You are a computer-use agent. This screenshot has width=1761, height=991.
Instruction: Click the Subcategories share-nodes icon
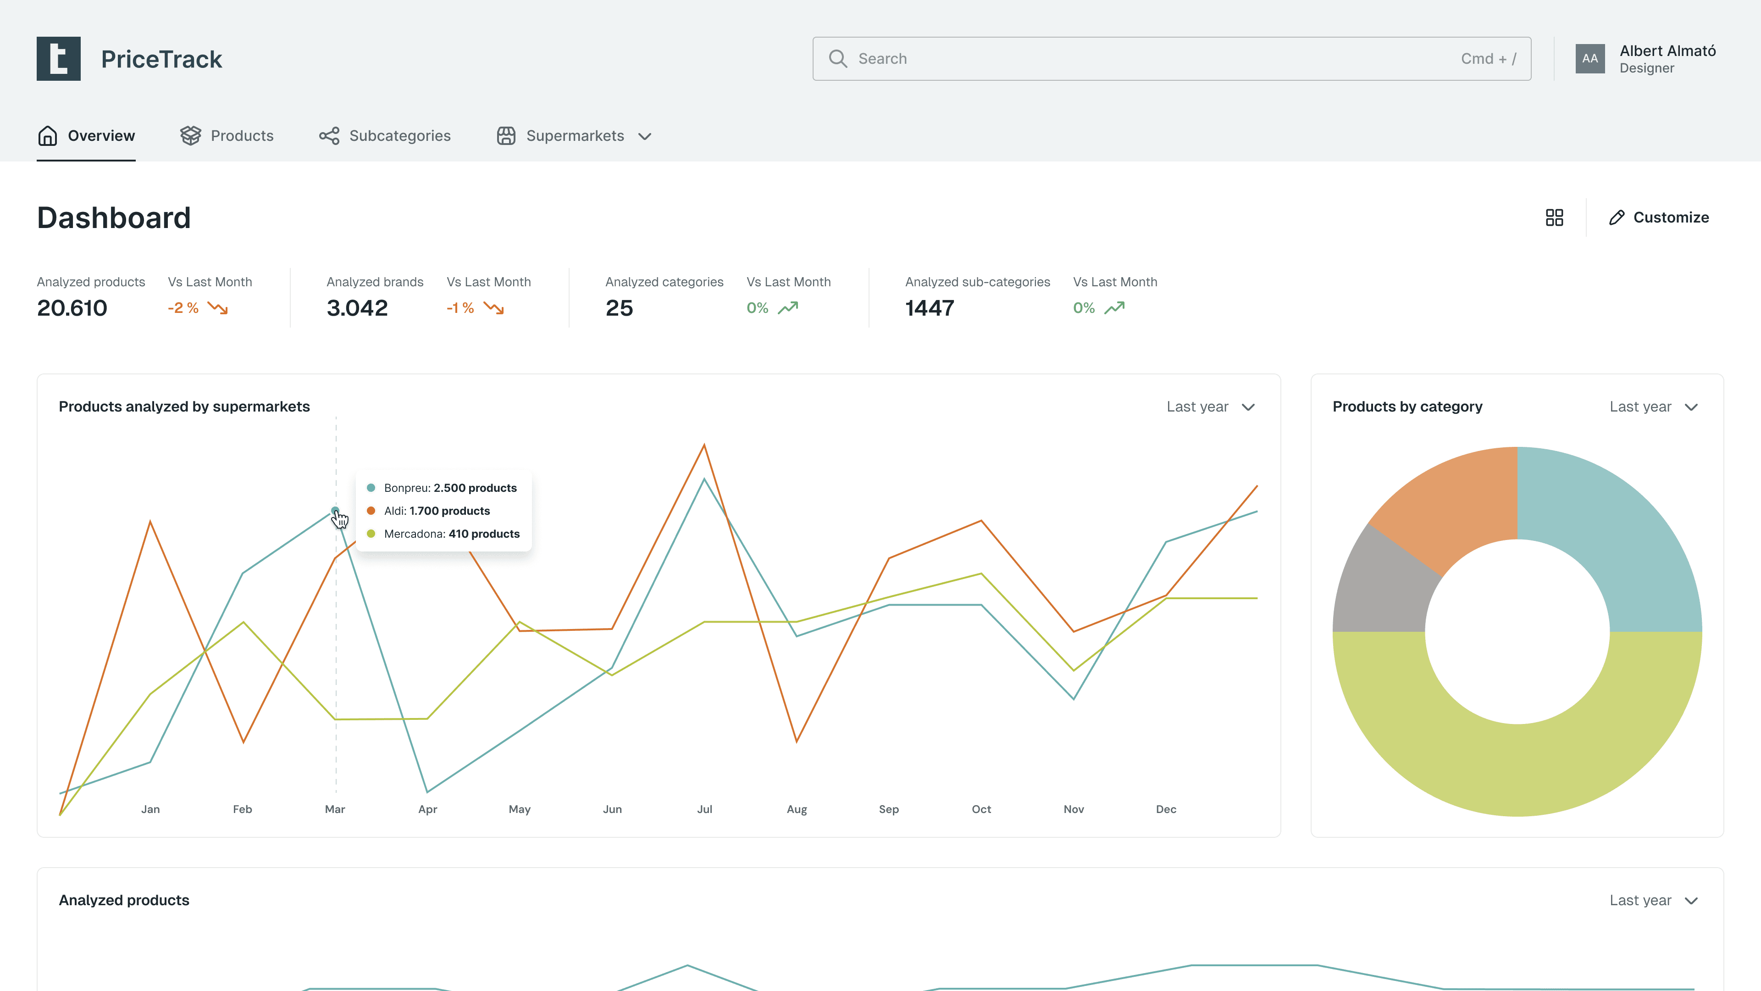(329, 135)
